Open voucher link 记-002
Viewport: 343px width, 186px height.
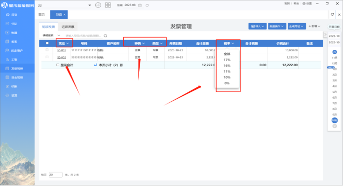[62, 57]
